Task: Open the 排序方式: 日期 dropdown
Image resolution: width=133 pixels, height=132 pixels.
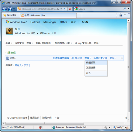Action: point(63,43)
